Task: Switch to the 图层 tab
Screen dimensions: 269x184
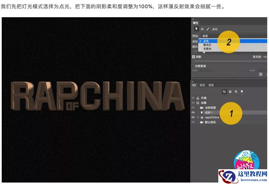Action: click(x=202, y=85)
